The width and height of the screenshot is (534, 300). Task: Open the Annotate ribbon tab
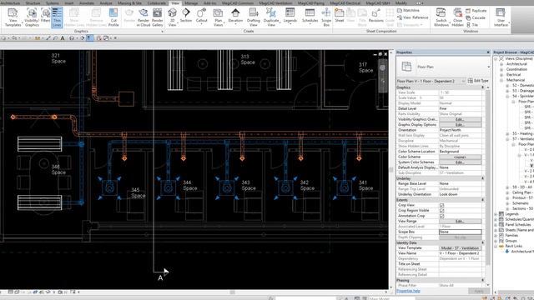(x=87, y=2)
